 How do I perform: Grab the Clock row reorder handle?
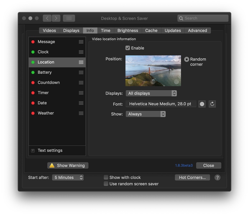tap(81, 52)
